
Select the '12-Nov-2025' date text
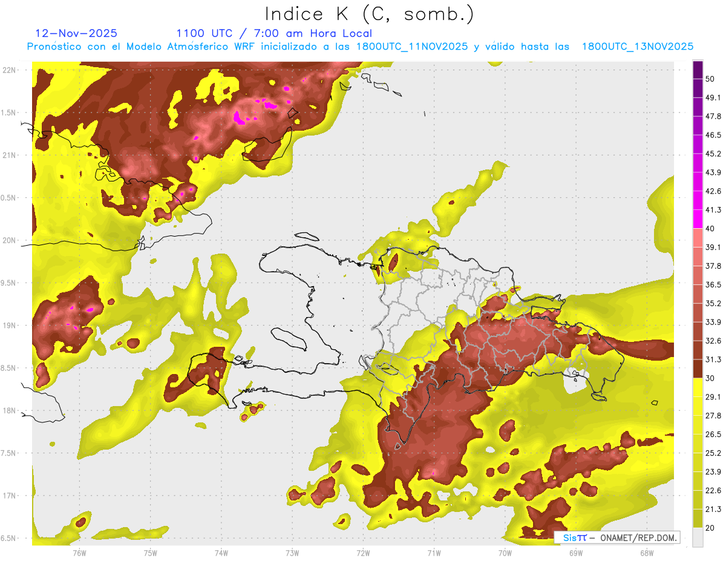pyautogui.click(x=76, y=33)
